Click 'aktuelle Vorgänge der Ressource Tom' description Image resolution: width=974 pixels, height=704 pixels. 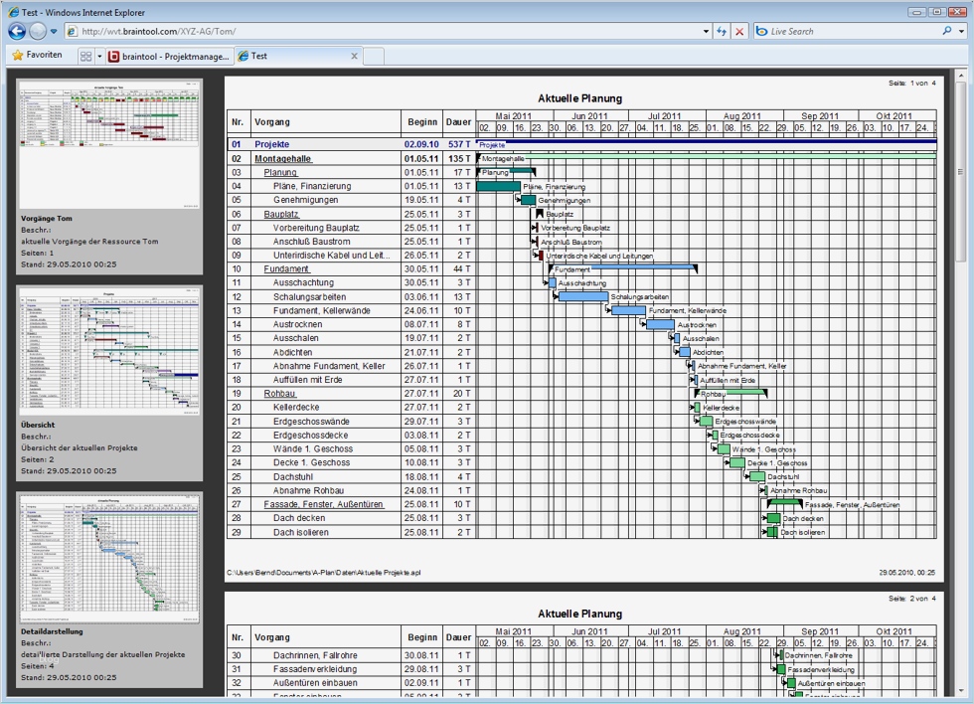[89, 241]
